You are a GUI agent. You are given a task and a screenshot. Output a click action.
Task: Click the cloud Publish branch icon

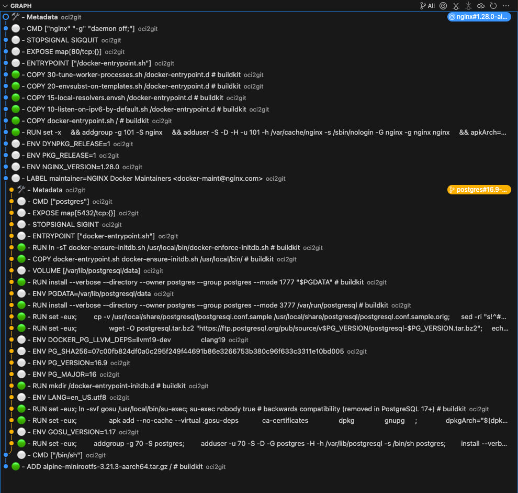click(x=481, y=6)
